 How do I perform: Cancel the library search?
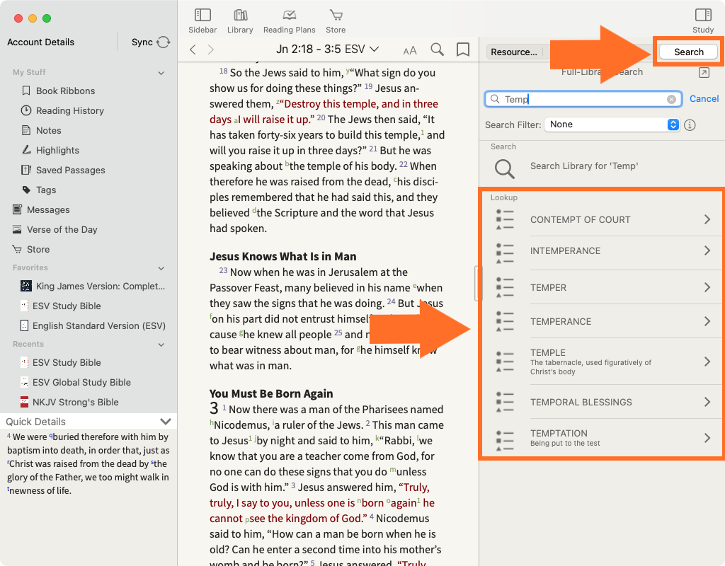point(704,99)
